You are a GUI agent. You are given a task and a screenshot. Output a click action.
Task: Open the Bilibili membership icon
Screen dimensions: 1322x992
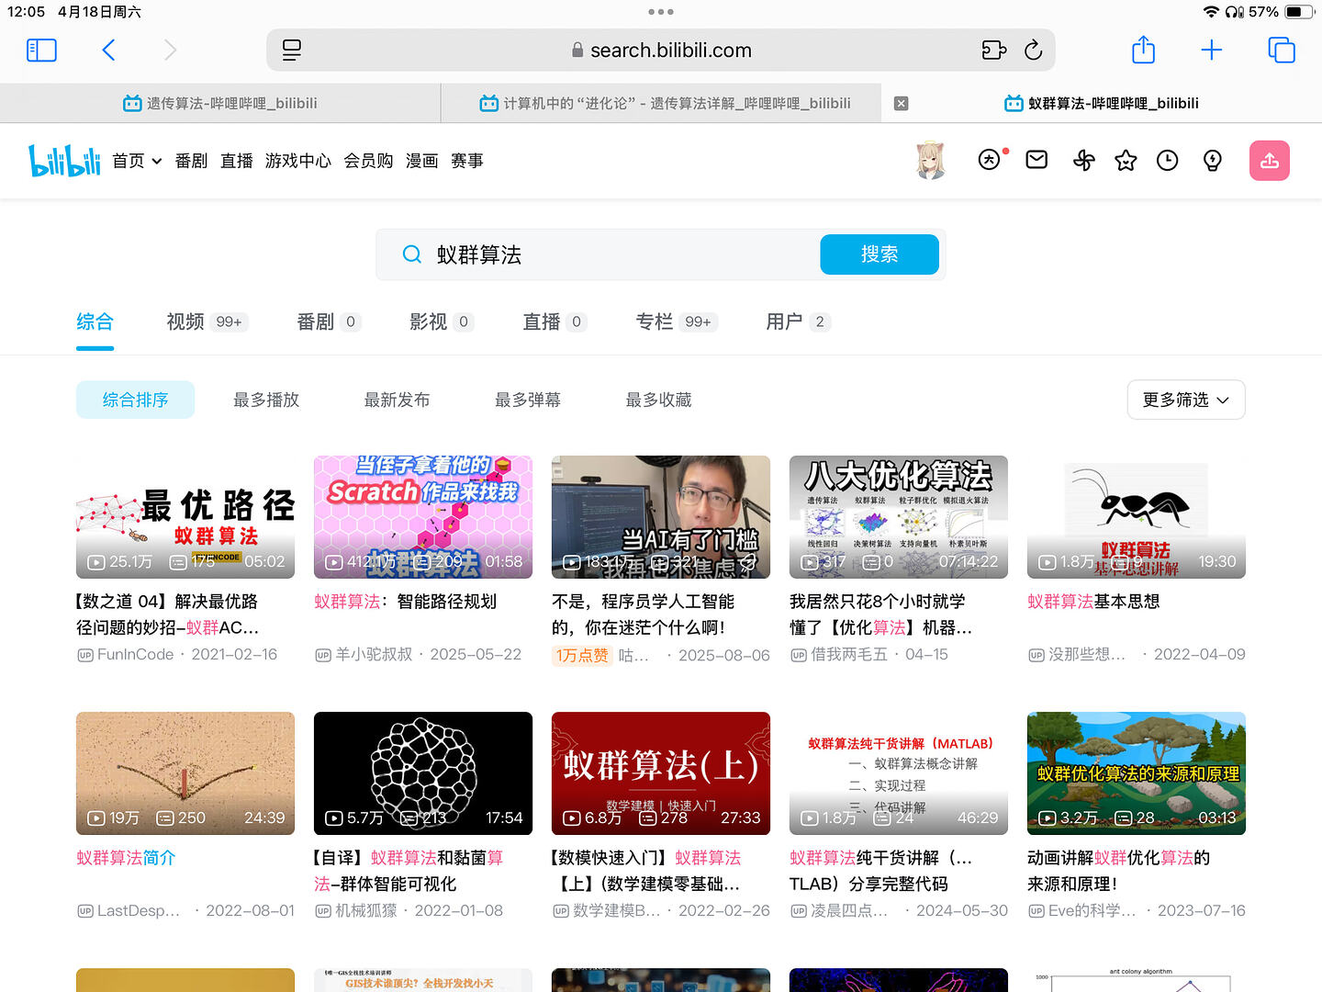pos(990,160)
